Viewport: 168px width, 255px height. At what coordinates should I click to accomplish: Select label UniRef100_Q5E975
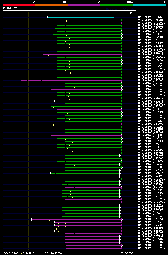(x=151, y=98)
